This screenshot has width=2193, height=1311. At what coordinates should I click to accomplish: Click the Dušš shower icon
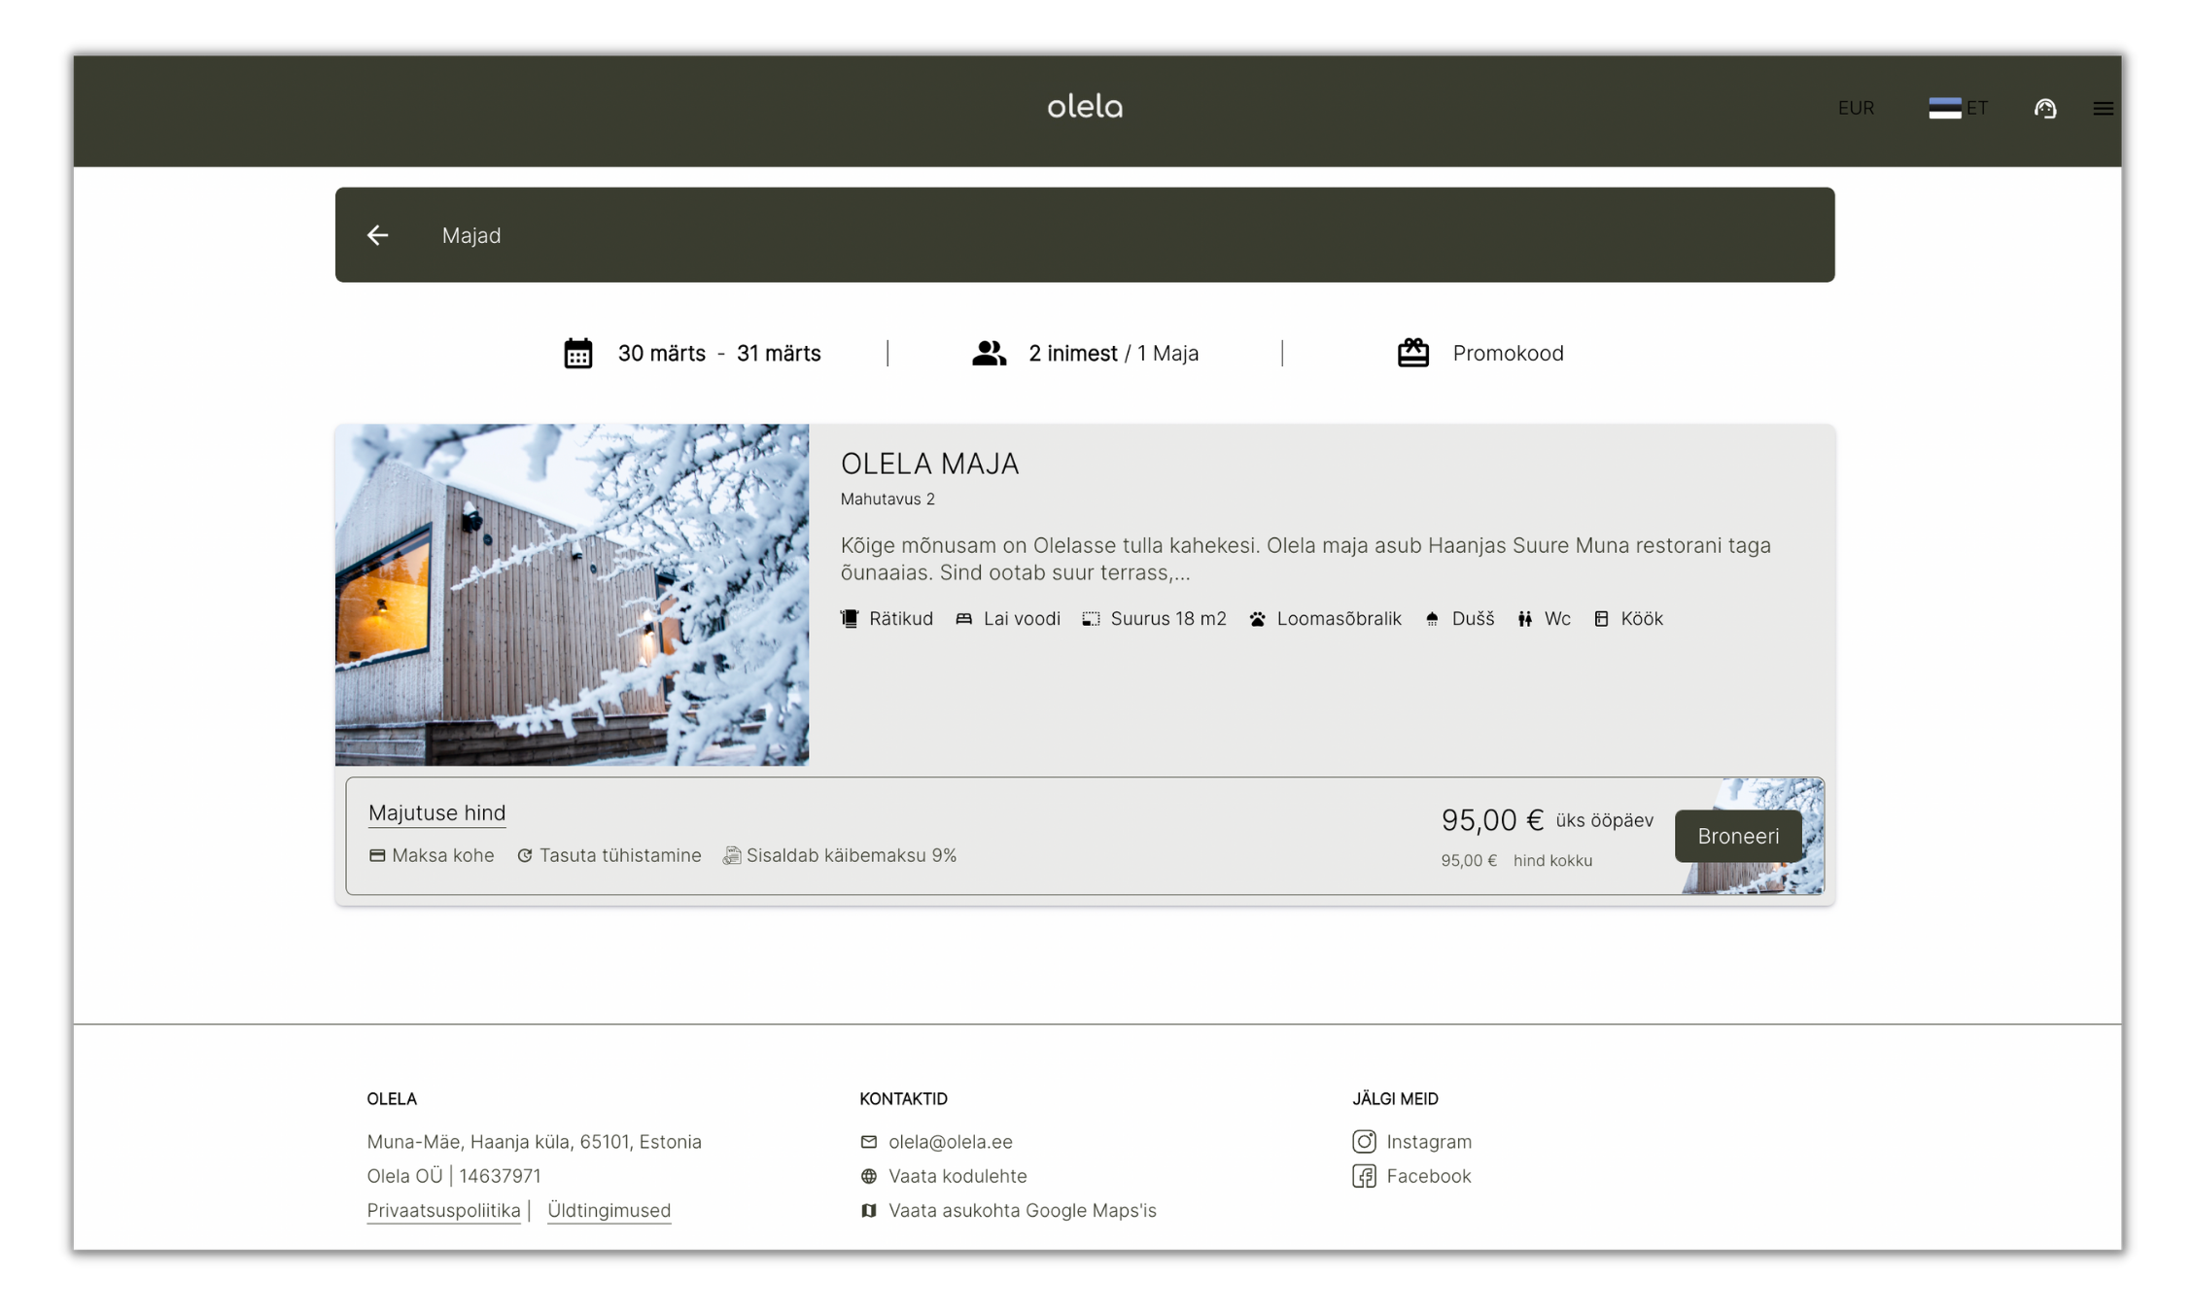point(1432,619)
